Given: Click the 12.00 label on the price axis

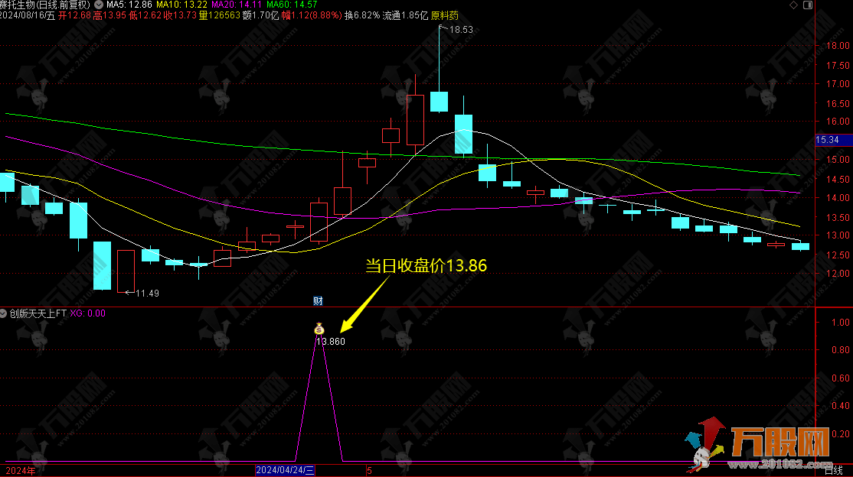Looking at the screenshot, I should (x=838, y=274).
